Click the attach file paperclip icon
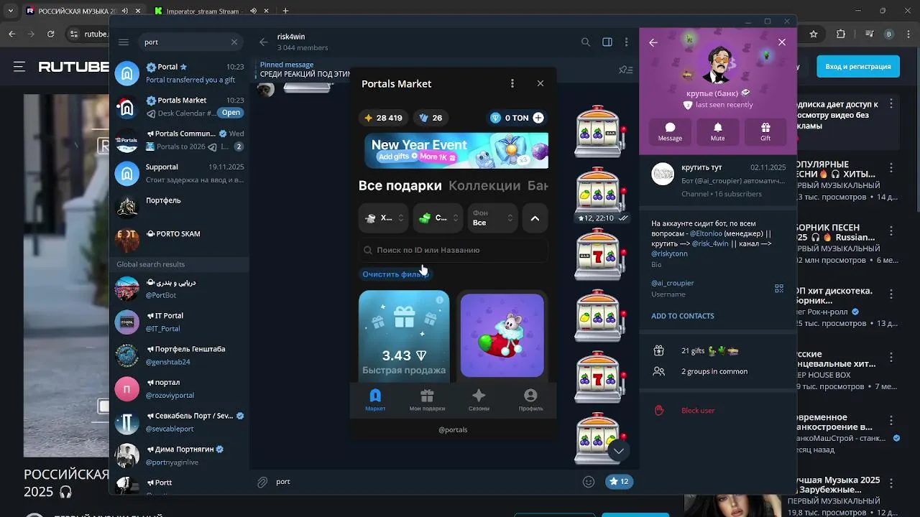This screenshot has height=517, width=920. tap(262, 482)
